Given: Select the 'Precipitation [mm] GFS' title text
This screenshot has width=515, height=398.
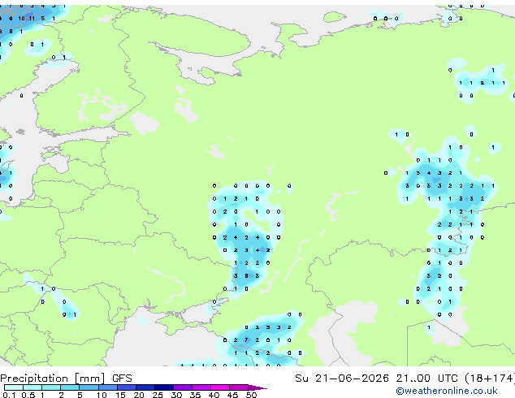Looking at the screenshot, I should pos(66,379).
